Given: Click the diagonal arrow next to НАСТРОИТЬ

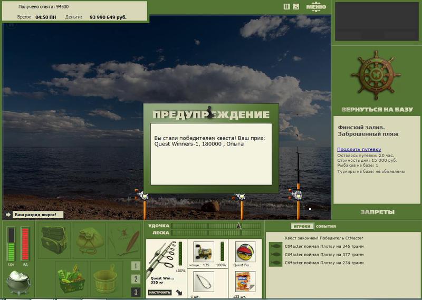Looking at the screenshot, I should point(179,293).
